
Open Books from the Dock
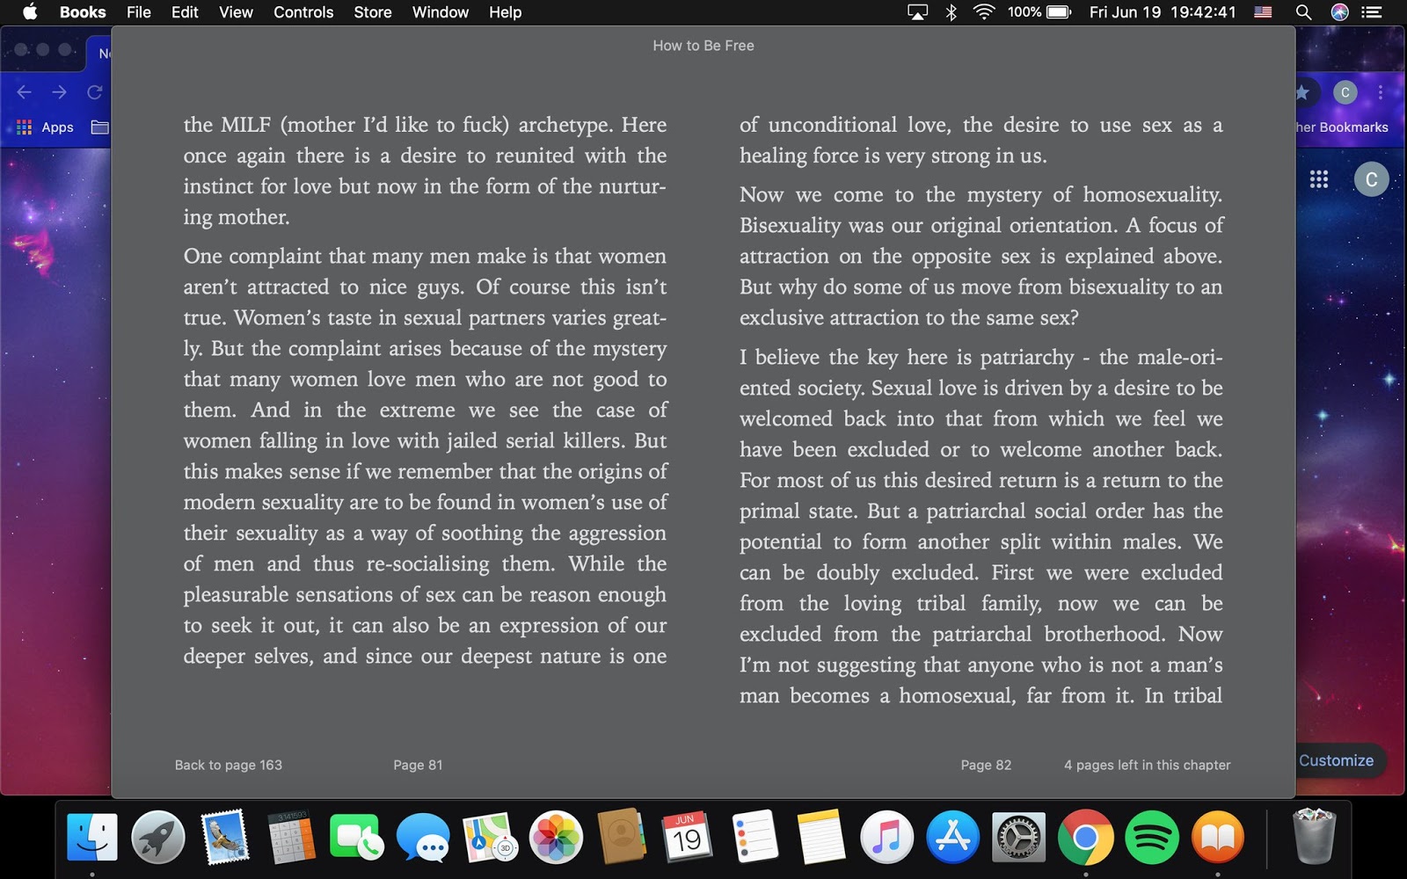click(x=1218, y=837)
